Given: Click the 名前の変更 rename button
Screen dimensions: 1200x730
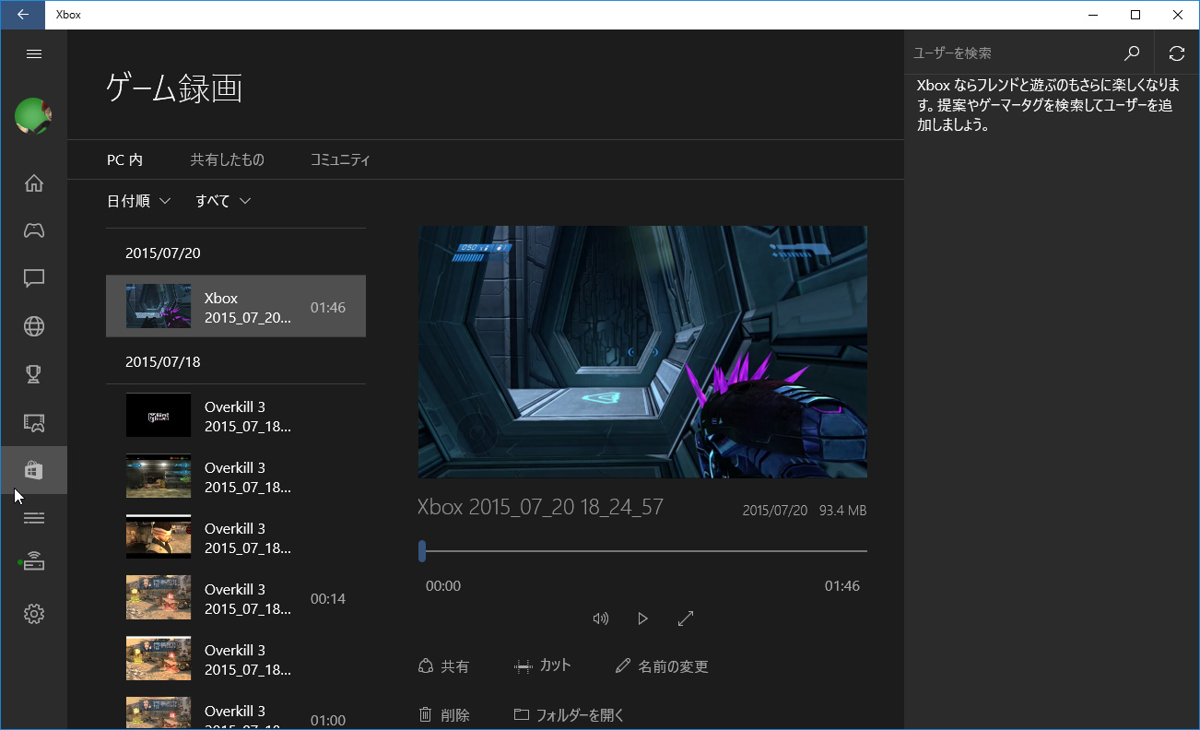Looking at the screenshot, I should (x=662, y=666).
